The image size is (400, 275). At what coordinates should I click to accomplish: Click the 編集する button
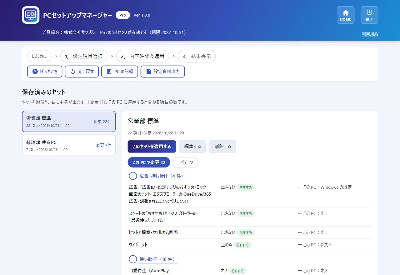[192, 147]
